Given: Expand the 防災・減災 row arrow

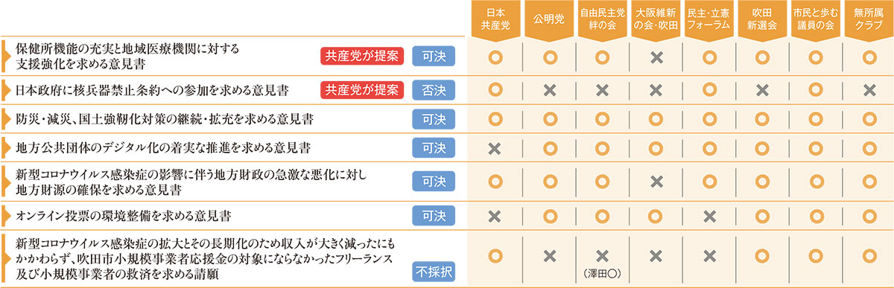Looking at the screenshot, I should [x=8, y=119].
